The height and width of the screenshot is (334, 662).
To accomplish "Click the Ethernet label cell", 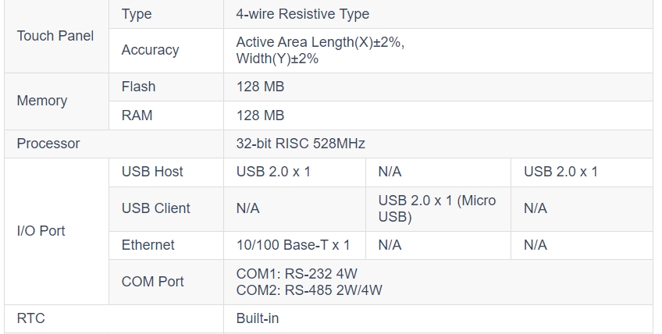I will click(x=166, y=245).
